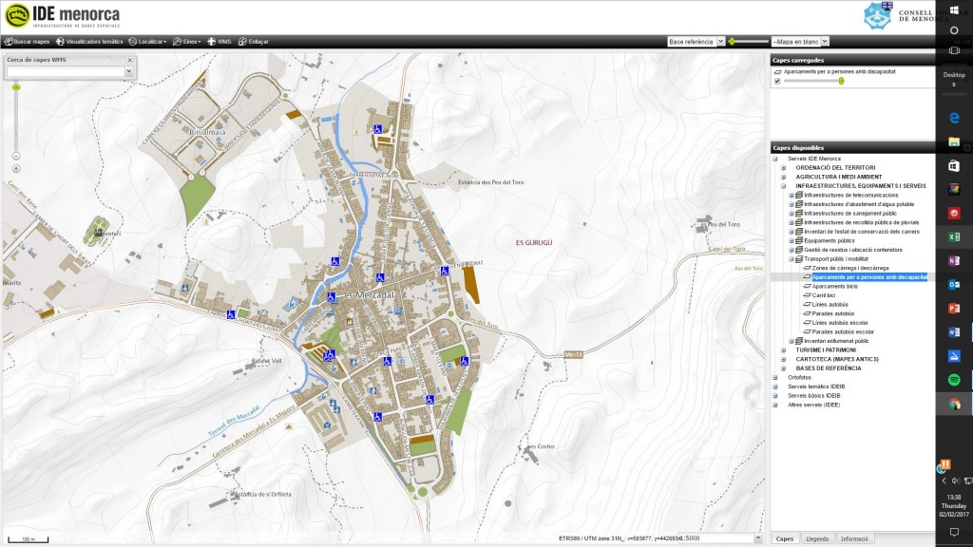Select the Línies autobús escolar layer
Viewport: 973px width, 547px height.
tap(840, 323)
